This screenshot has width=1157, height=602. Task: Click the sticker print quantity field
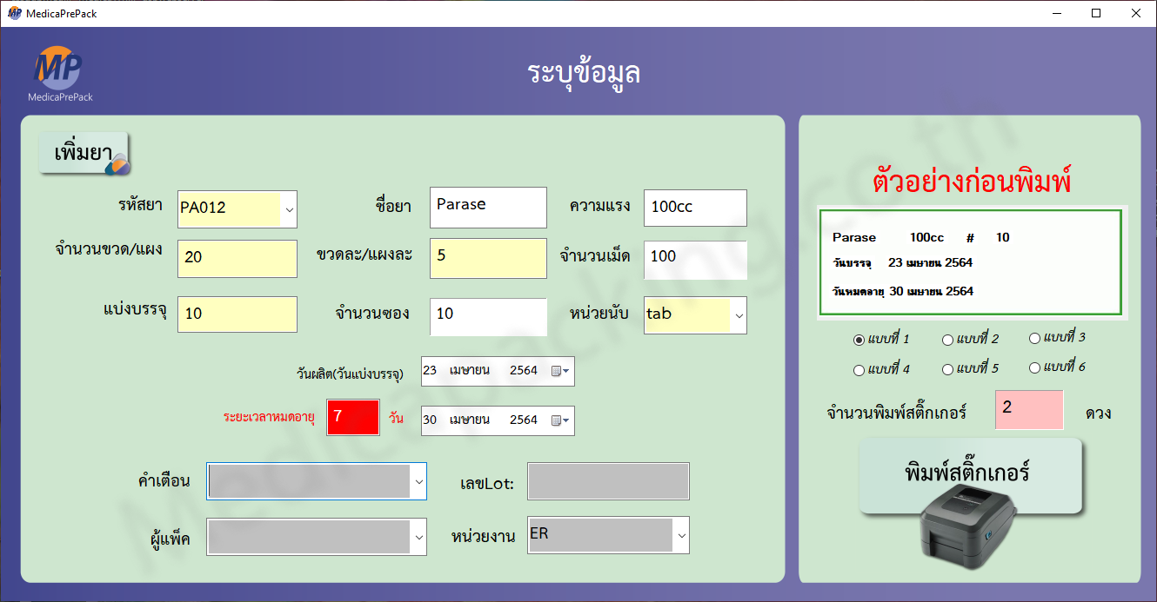point(1029,410)
